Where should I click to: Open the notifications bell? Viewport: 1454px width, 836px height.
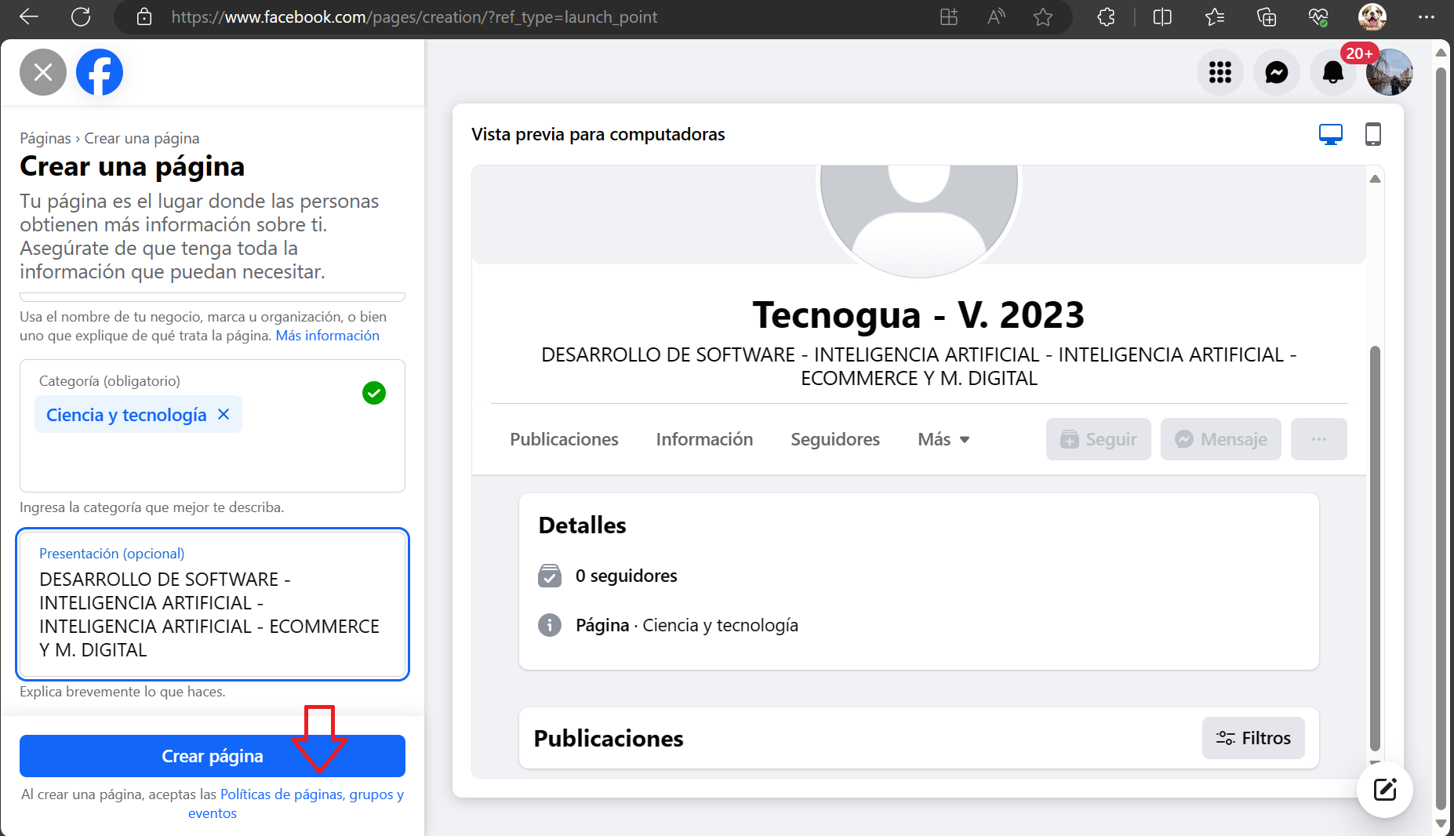(1332, 73)
